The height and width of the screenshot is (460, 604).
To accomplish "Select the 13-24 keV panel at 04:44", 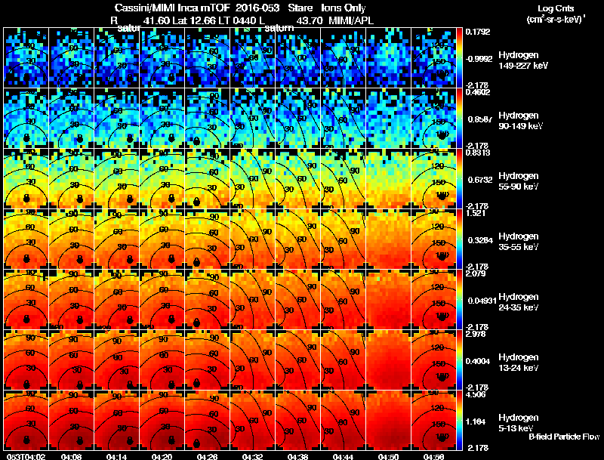I will point(343,360).
